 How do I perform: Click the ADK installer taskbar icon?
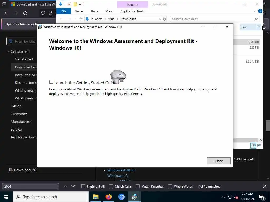click(134, 197)
